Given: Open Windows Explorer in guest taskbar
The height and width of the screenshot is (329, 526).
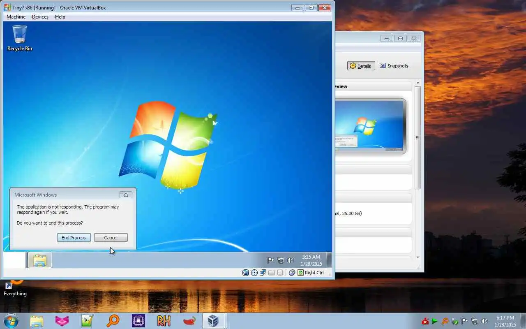Looking at the screenshot, I should tap(40, 260).
